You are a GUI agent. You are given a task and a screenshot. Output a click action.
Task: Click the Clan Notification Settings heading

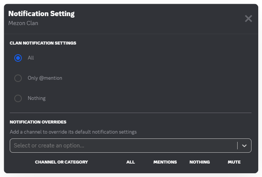click(x=43, y=43)
